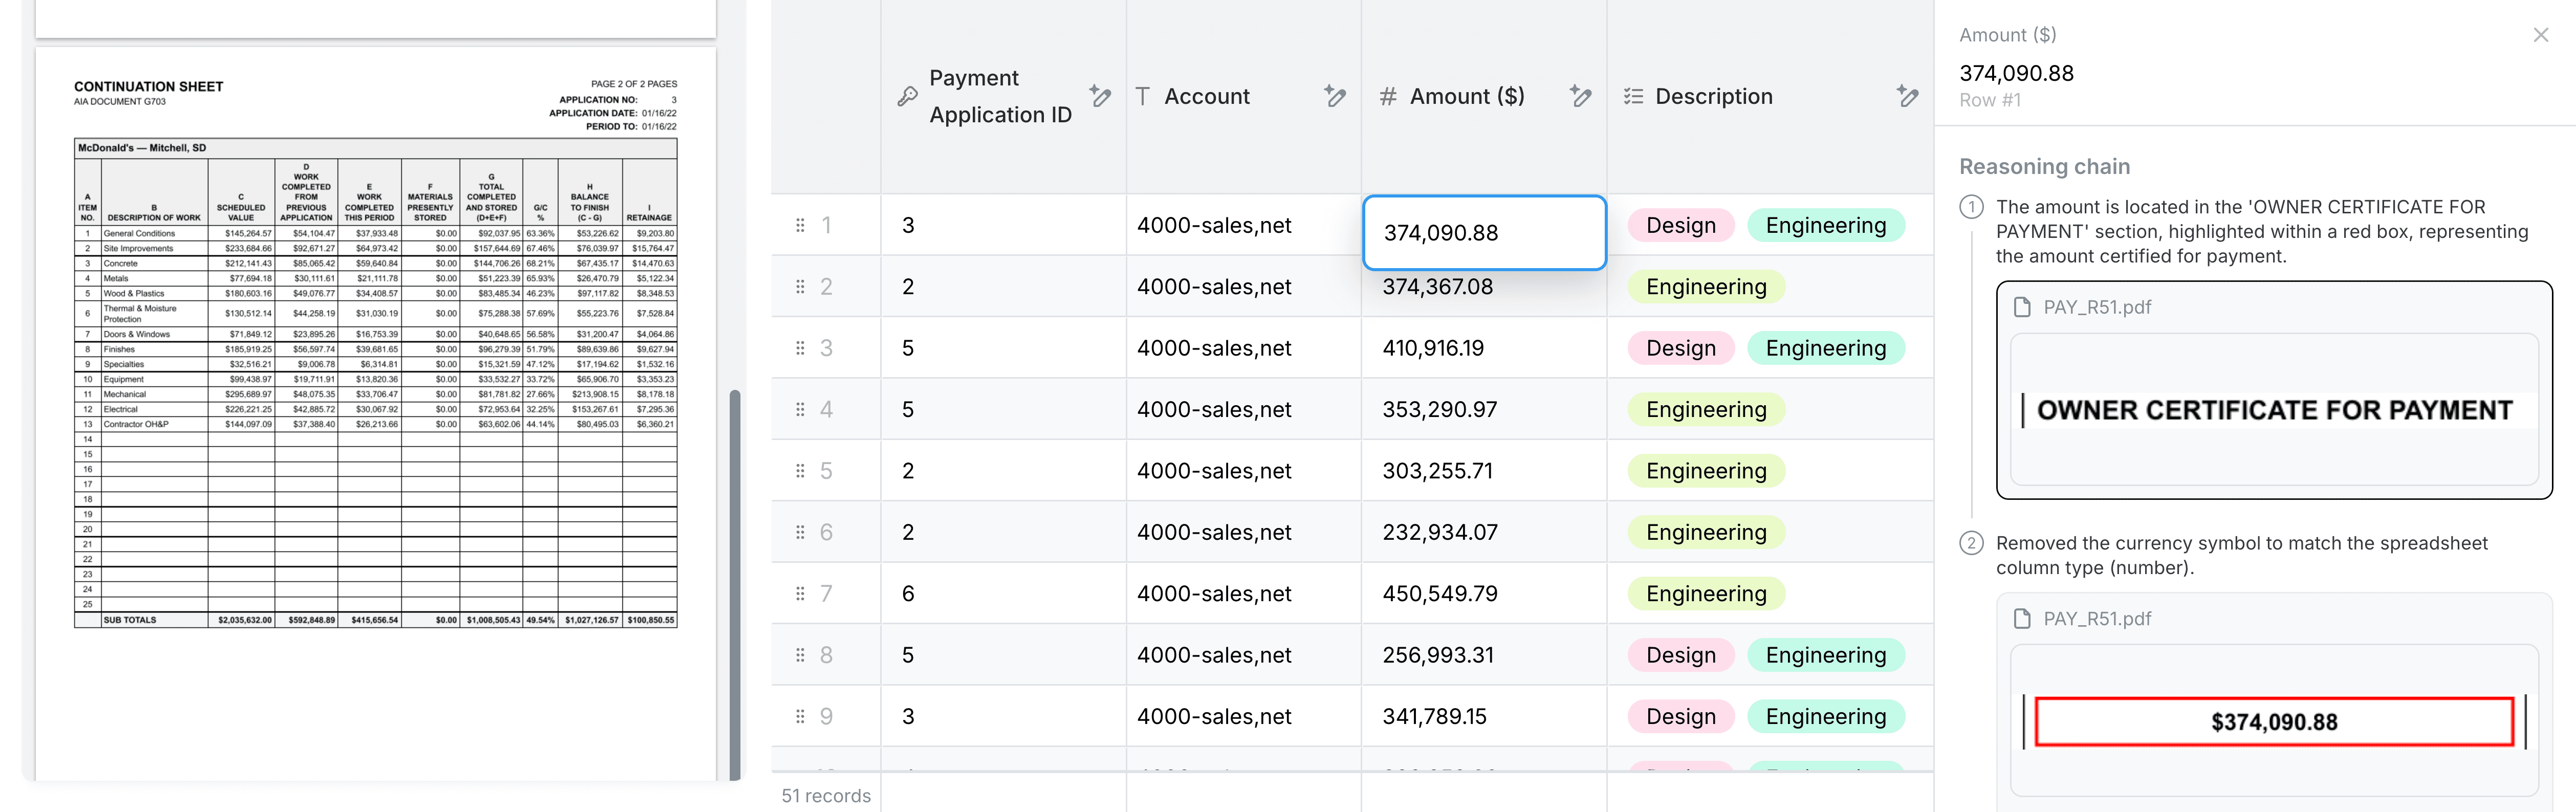Screen dimensions: 2576x812
Task: Click drag handle dots on row 1
Action: (x=800, y=225)
